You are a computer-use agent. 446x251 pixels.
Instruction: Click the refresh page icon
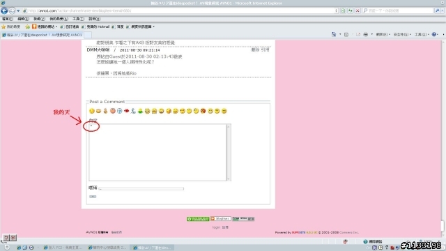tap(351, 11)
